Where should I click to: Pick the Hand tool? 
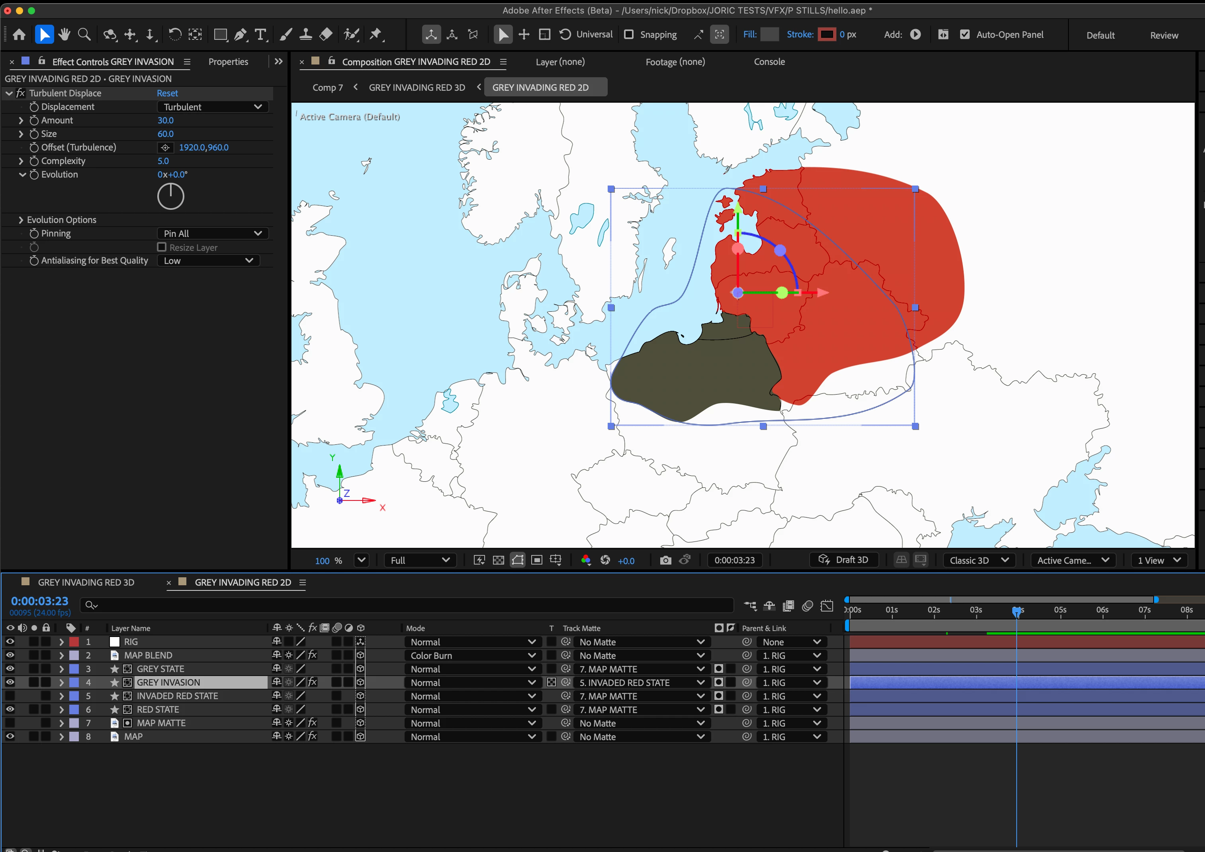[x=64, y=35]
